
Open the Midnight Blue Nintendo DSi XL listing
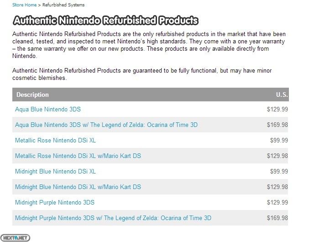pos(56,172)
